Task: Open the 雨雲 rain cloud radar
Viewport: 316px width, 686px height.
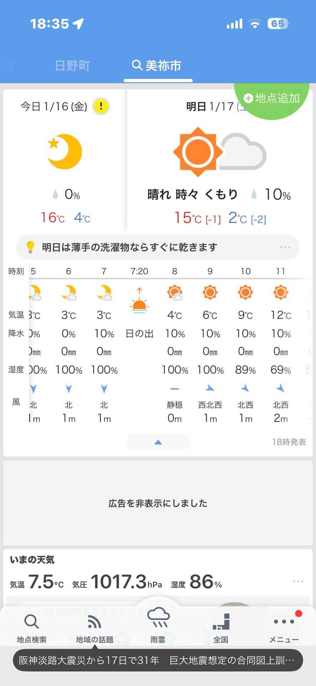Action: pos(158,626)
